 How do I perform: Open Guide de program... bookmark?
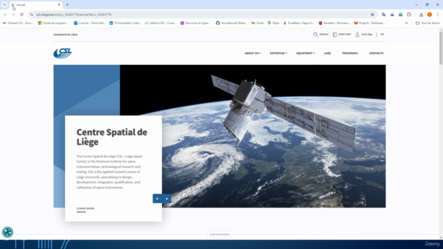click(x=53, y=23)
